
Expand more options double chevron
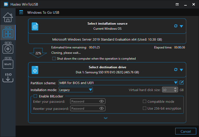tap(106, 118)
